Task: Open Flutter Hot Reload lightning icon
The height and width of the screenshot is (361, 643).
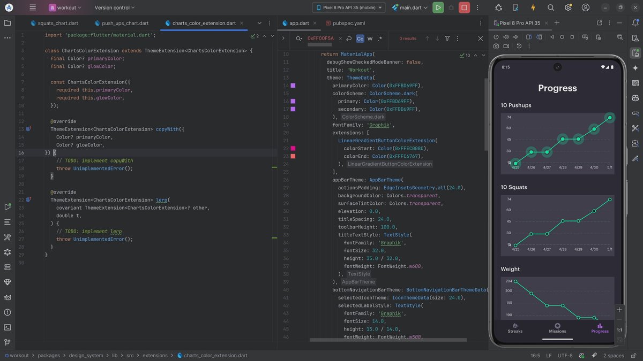Action: [x=533, y=7]
